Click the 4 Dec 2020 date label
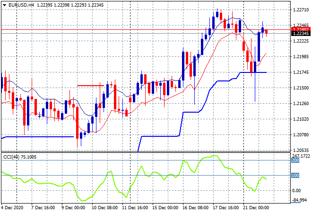Screen dimensions: 312x213 pos(12,208)
